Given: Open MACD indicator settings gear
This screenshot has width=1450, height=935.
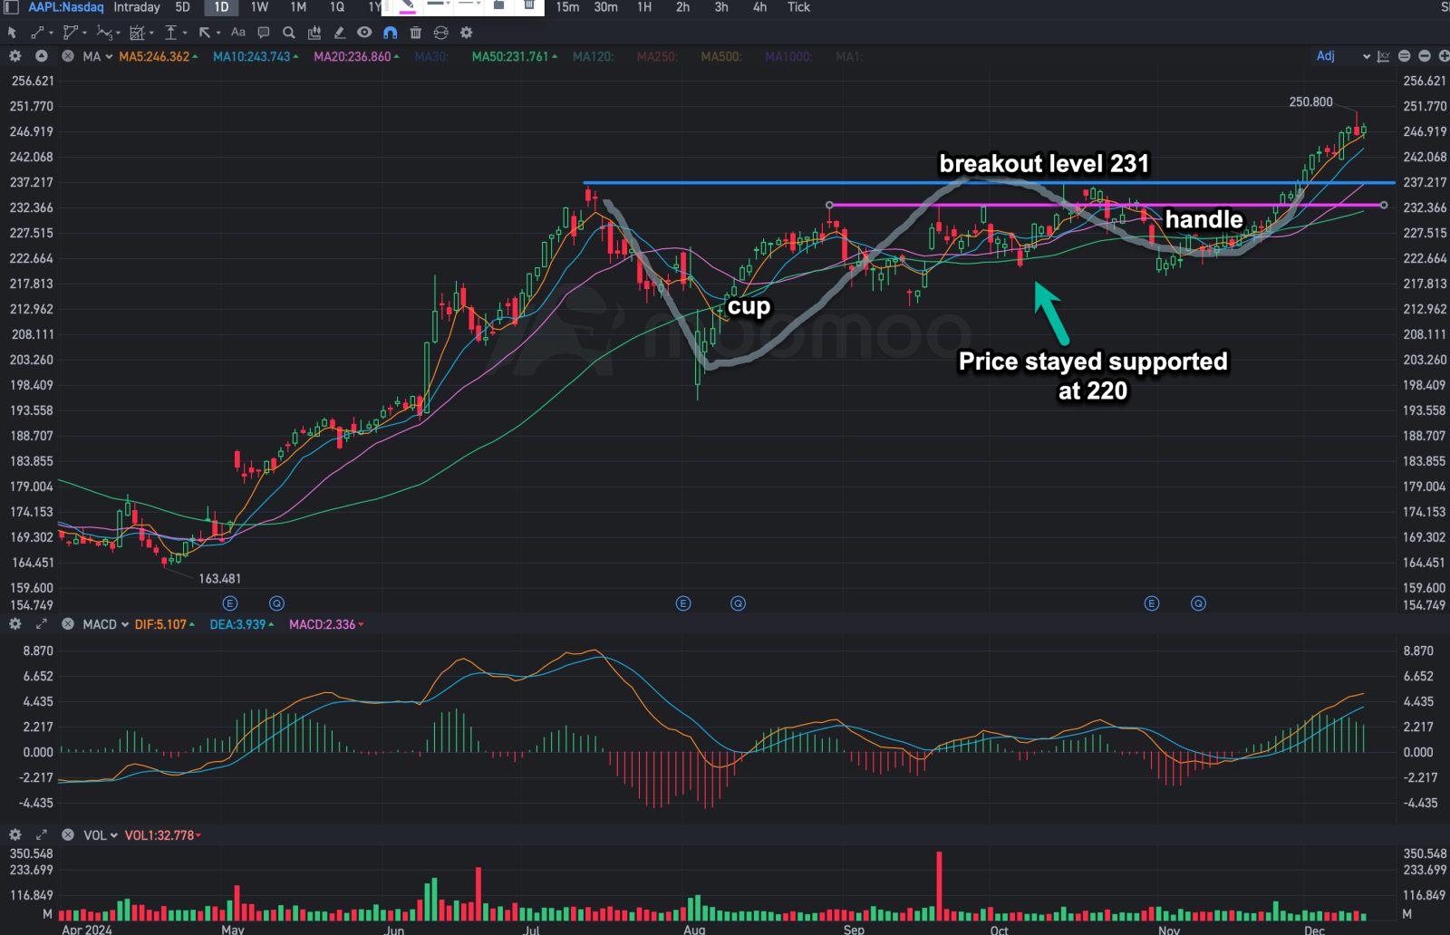Looking at the screenshot, I should click(15, 624).
